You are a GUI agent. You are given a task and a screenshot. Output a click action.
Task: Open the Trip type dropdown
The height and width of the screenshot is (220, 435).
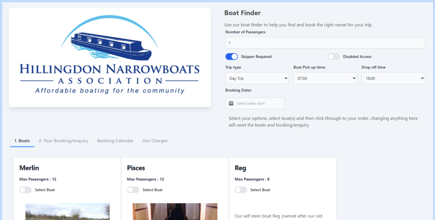(257, 78)
